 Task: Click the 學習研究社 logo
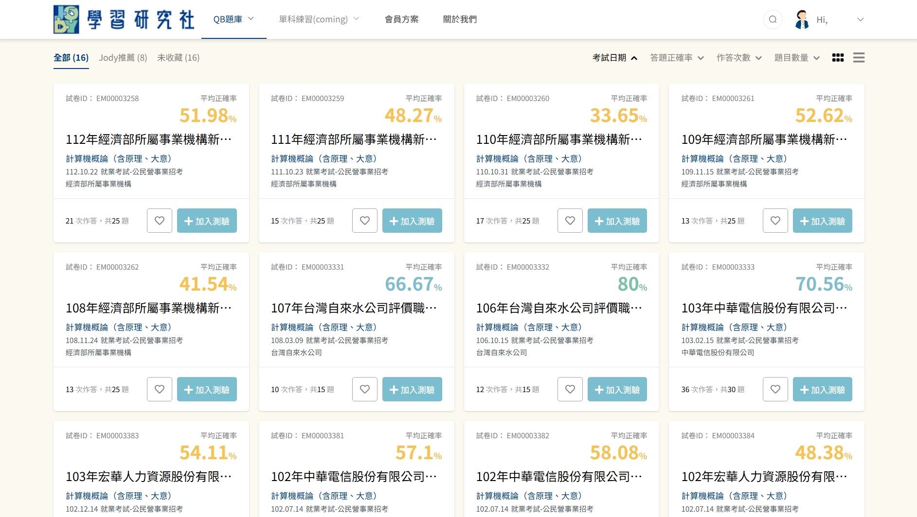point(124,19)
